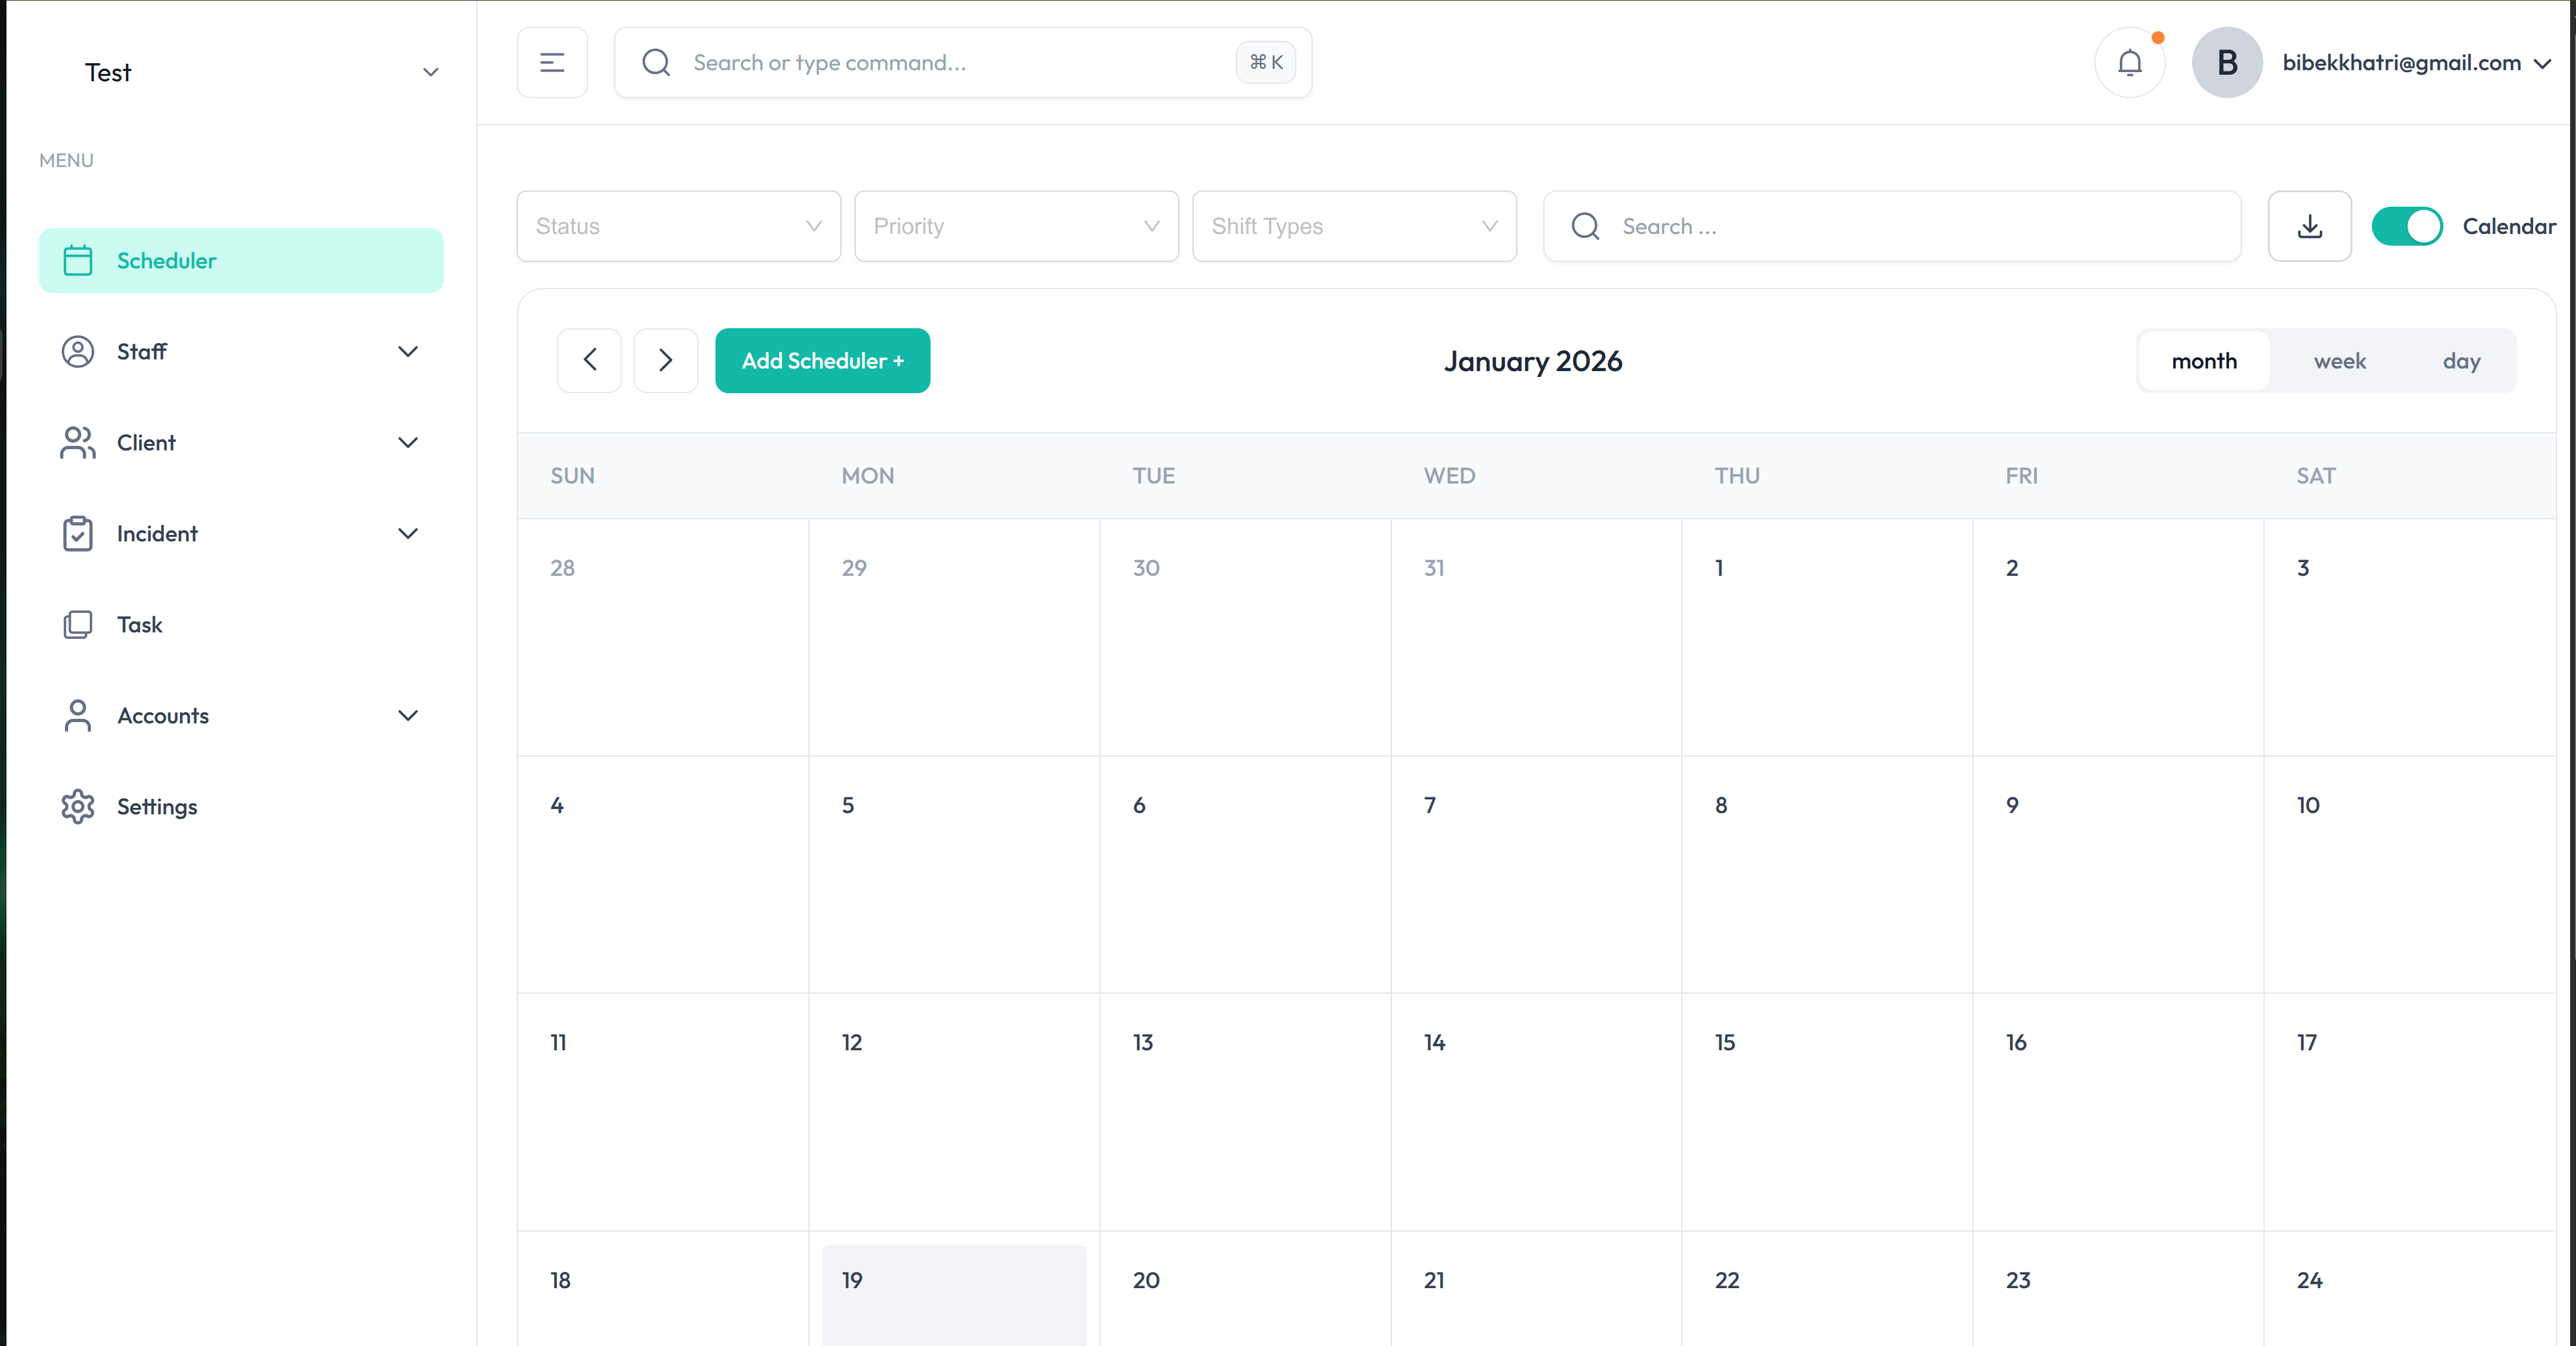Switch to day view tab
The height and width of the screenshot is (1346, 2576).
coord(2461,361)
